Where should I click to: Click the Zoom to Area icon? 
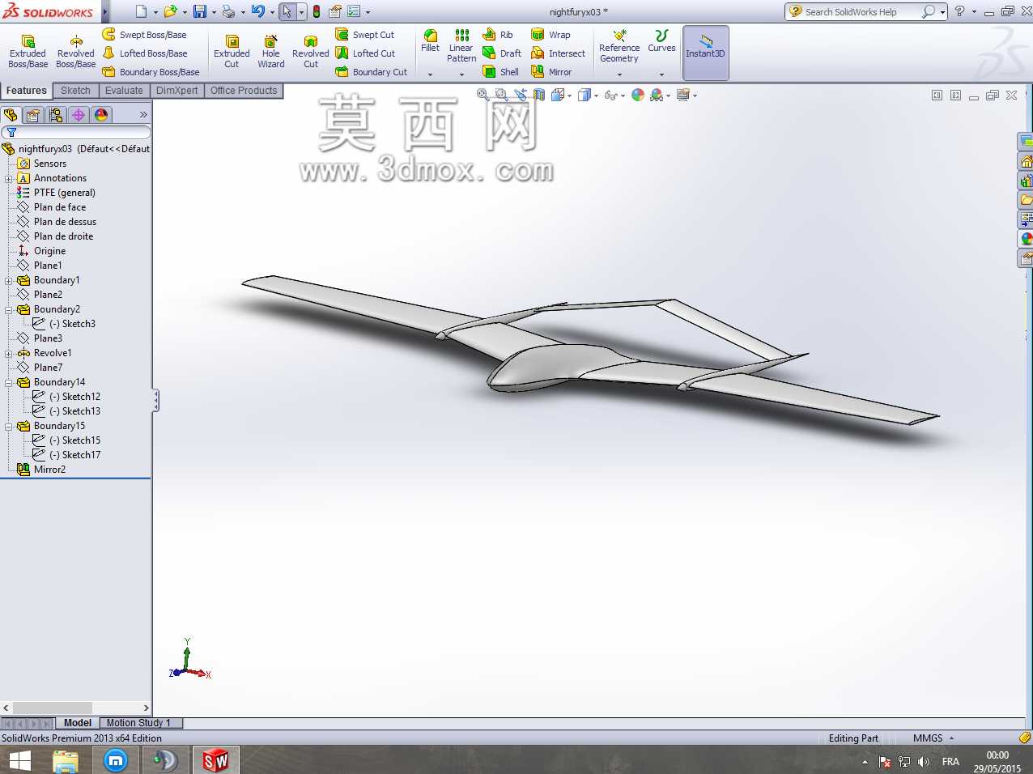coord(502,95)
